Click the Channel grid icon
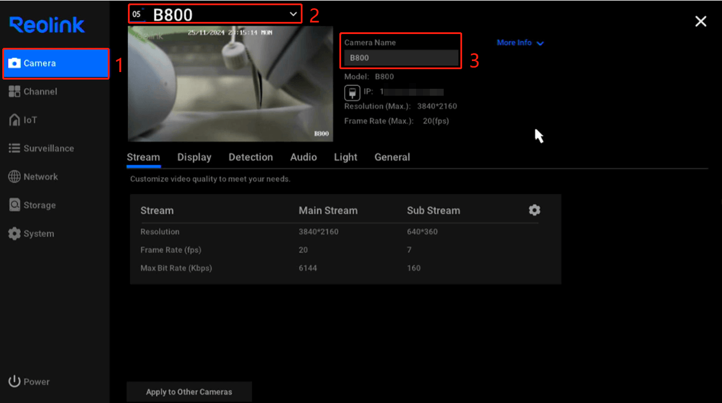 point(14,92)
